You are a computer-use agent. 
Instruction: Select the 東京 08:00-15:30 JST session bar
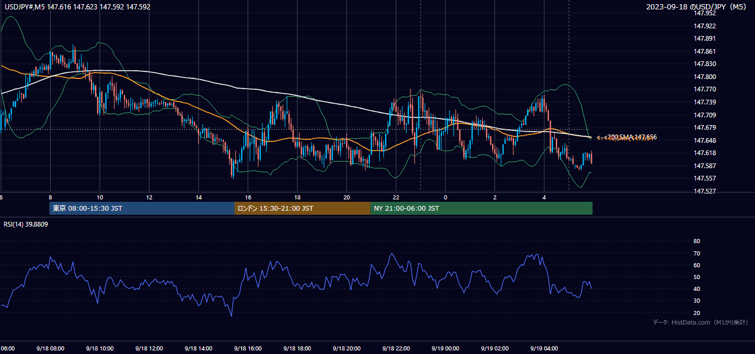pyautogui.click(x=142, y=208)
